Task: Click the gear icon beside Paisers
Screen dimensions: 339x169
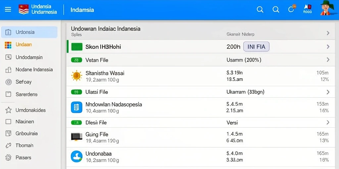Action: pyautogui.click(x=8, y=157)
